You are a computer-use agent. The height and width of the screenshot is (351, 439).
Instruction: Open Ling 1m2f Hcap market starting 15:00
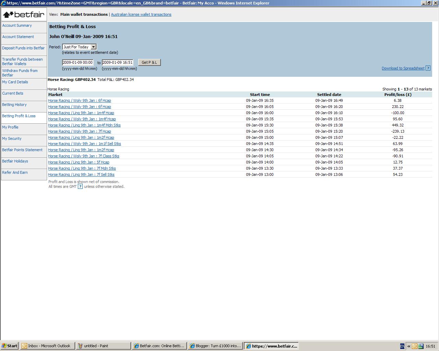pyautogui.click(x=81, y=137)
